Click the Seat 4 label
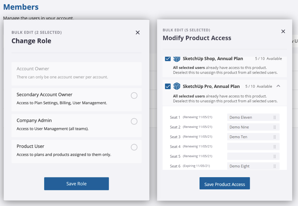The height and width of the screenshot is (206, 298). 175,147
